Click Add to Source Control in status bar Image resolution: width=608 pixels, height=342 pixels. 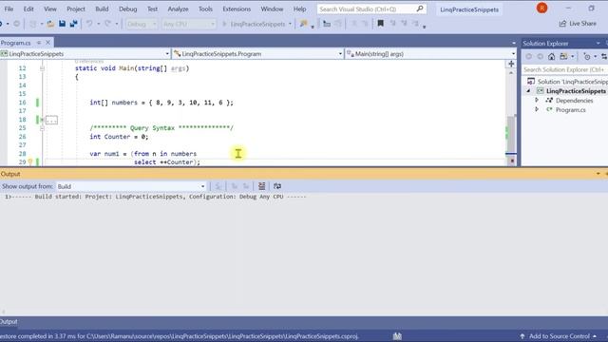[559, 336]
